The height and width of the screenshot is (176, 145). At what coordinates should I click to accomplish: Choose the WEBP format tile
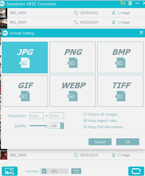click(x=73, y=91)
